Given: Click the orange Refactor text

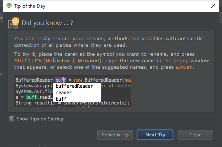Looking at the screenshot, I should pyautogui.click(x=58, y=61).
